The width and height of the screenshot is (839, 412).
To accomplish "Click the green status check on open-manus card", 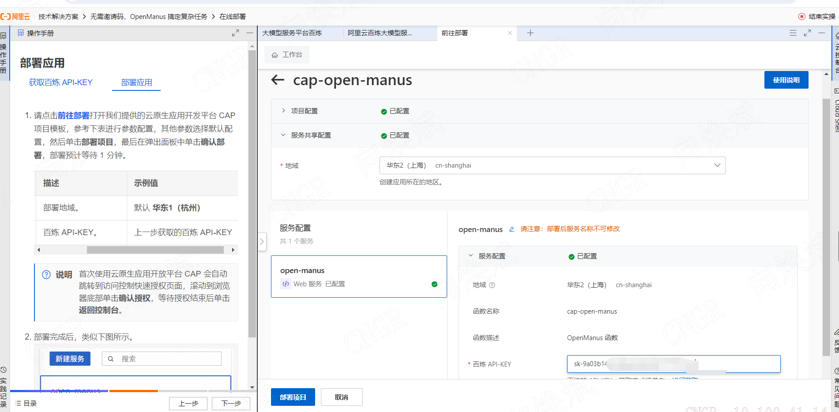I will coord(434,284).
